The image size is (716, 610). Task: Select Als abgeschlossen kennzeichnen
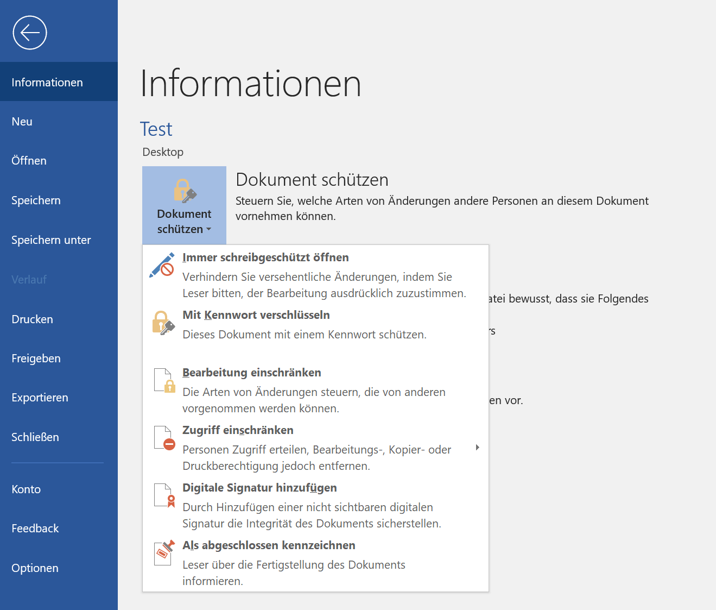coord(315,562)
